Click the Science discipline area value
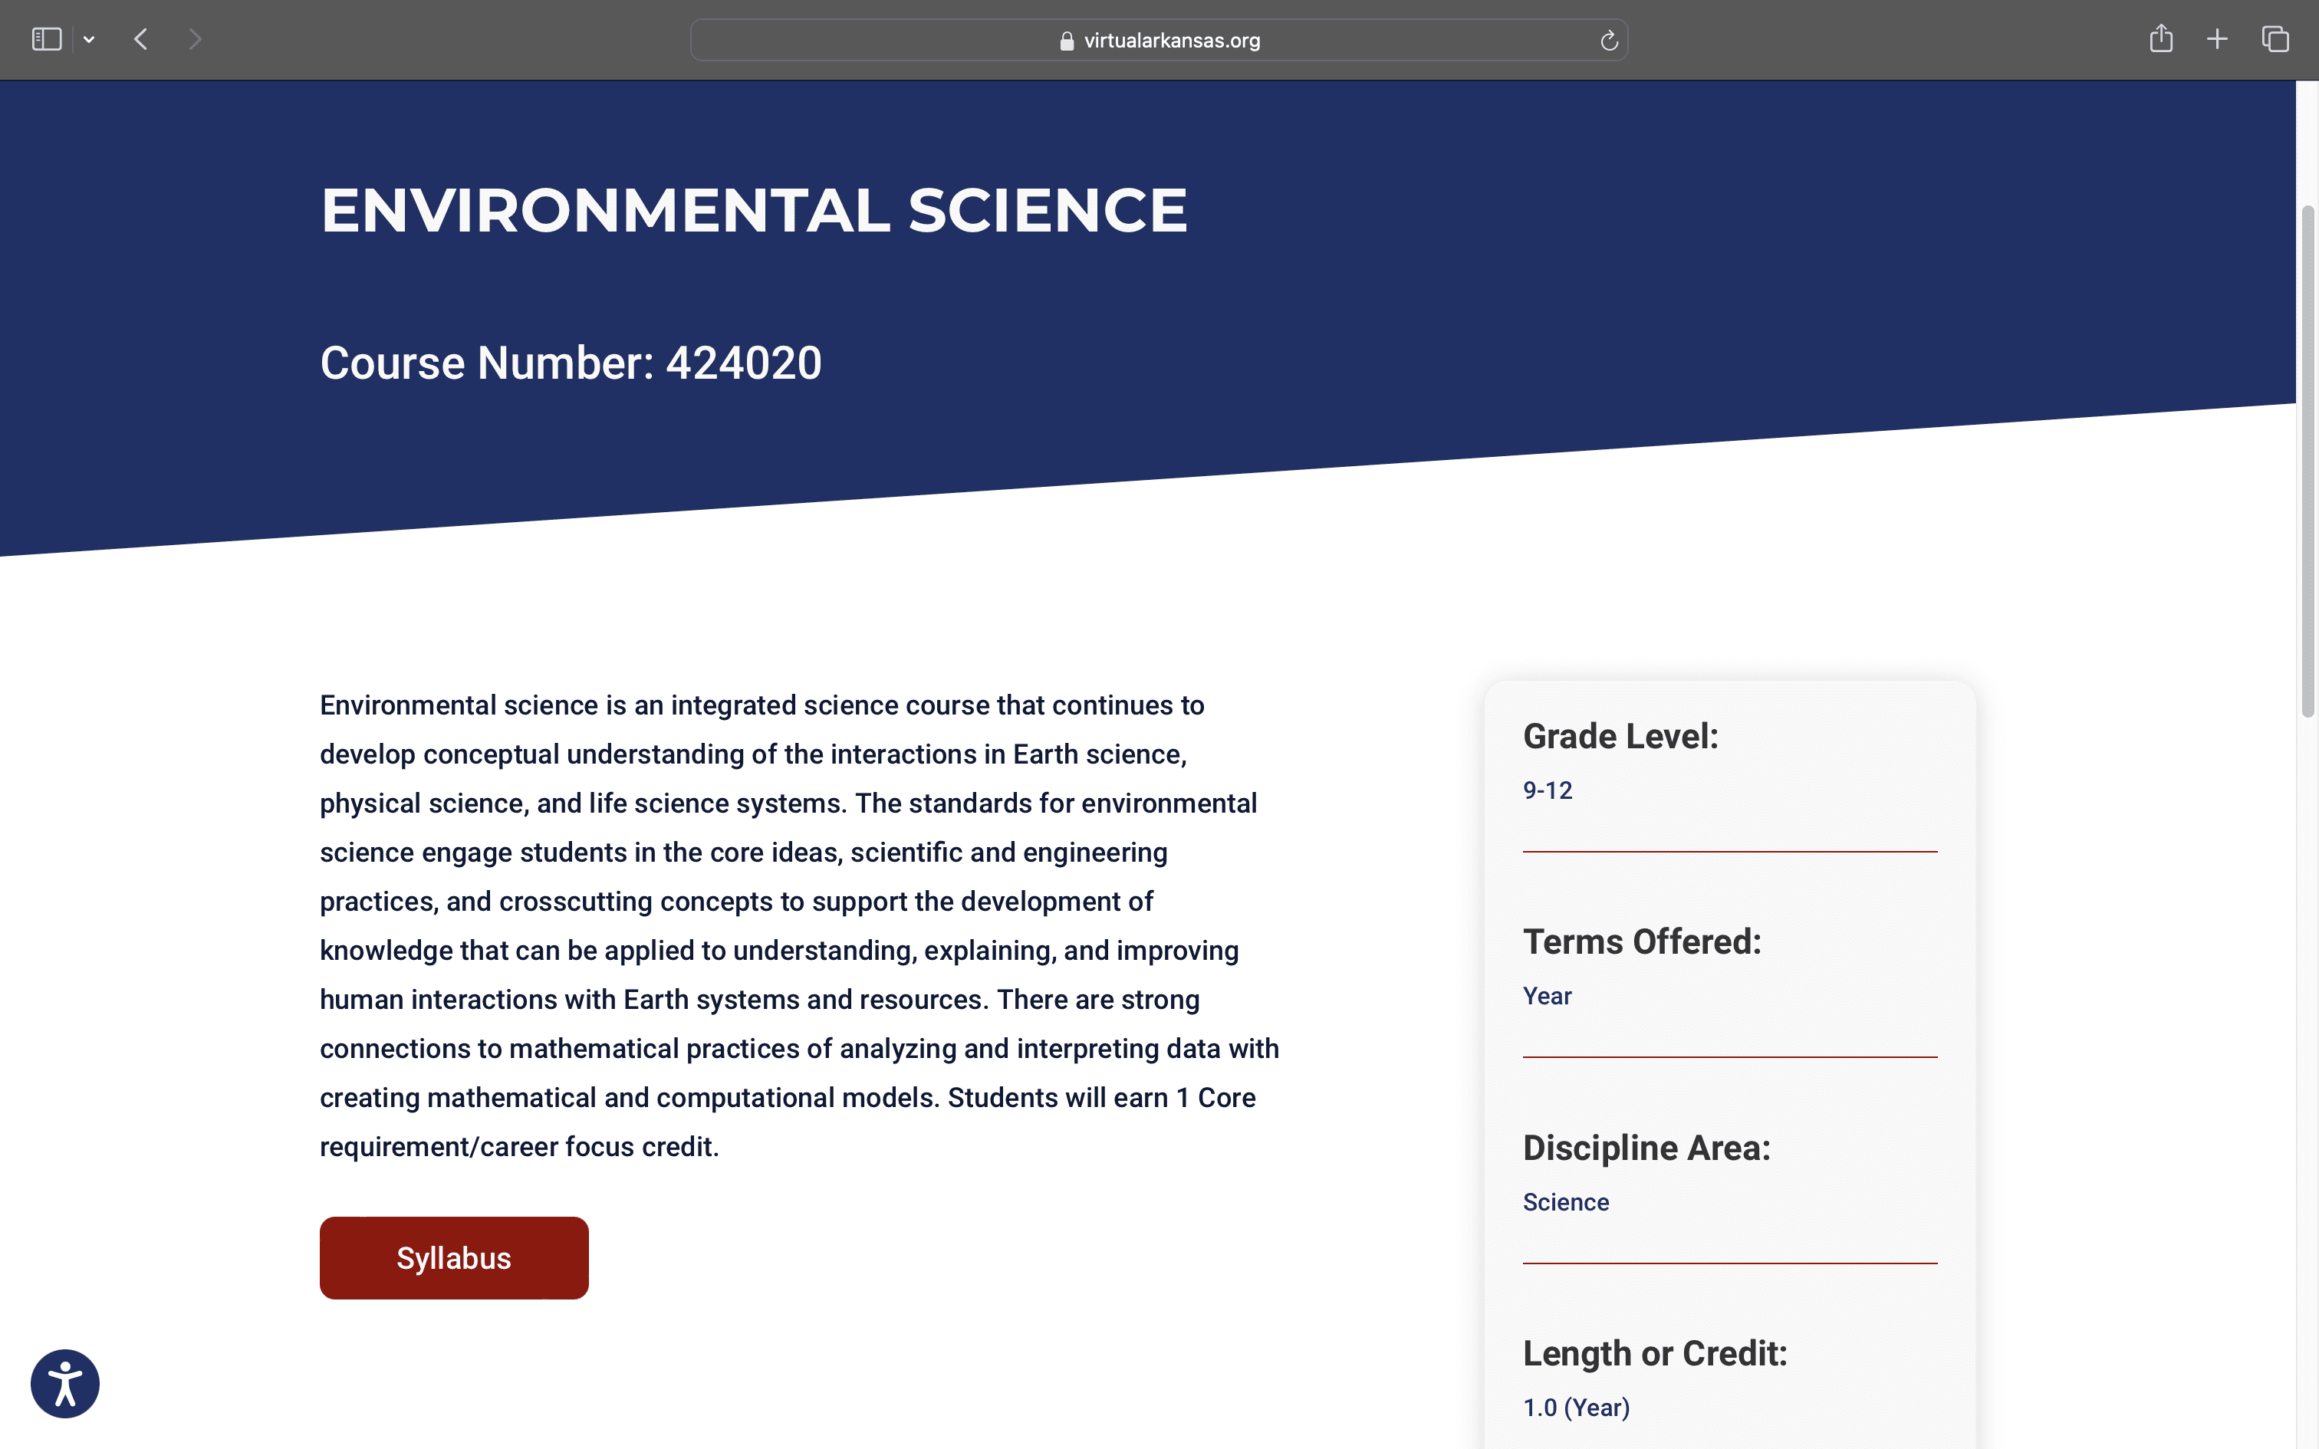The width and height of the screenshot is (2319, 1449). click(x=1566, y=1202)
